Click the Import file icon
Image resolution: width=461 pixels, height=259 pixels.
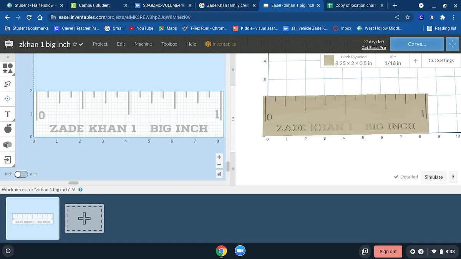pyautogui.click(x=8, y=159)
